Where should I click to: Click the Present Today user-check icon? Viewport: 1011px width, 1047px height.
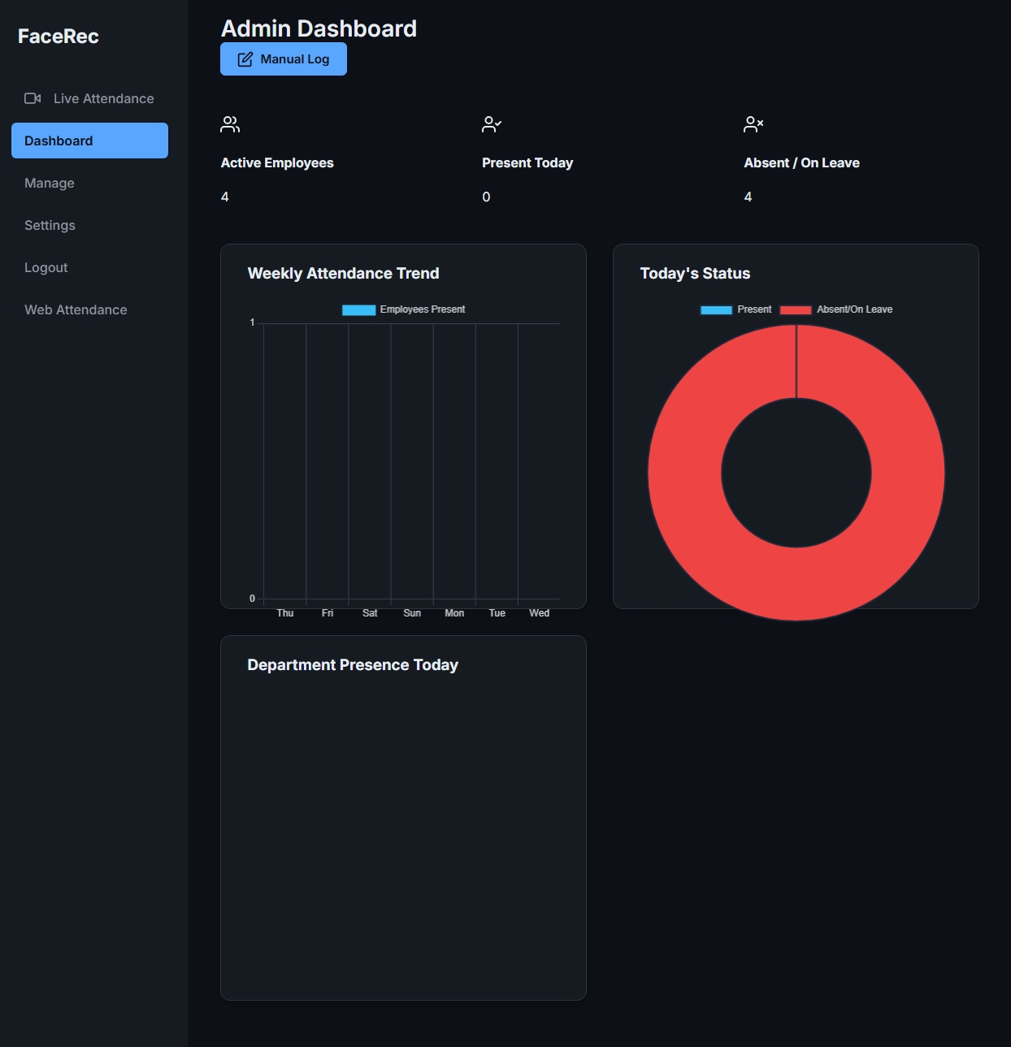pyautogui.click(x=492, y=124)
